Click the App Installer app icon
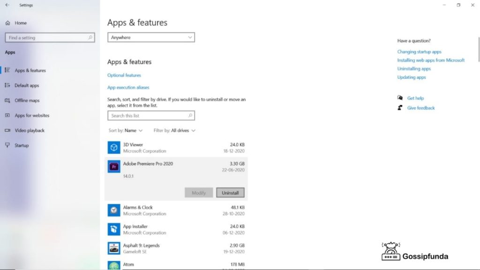The height and width of the screenshot is (270, 480). (114, 229)
